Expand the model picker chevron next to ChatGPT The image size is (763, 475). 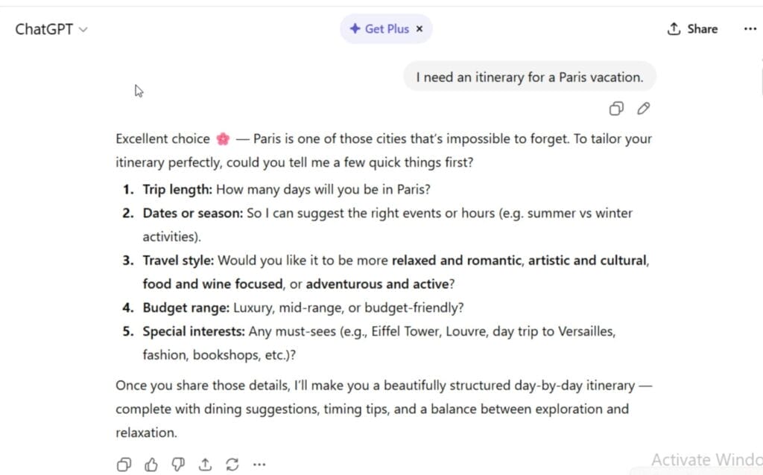tap(82, 30)
